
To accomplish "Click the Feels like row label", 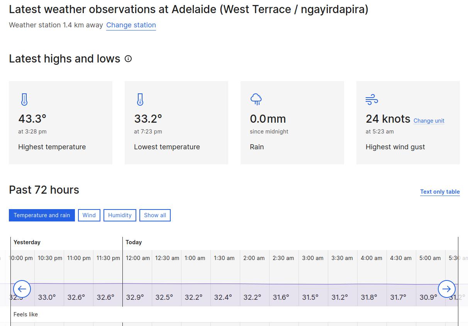I will pos(25,314).
